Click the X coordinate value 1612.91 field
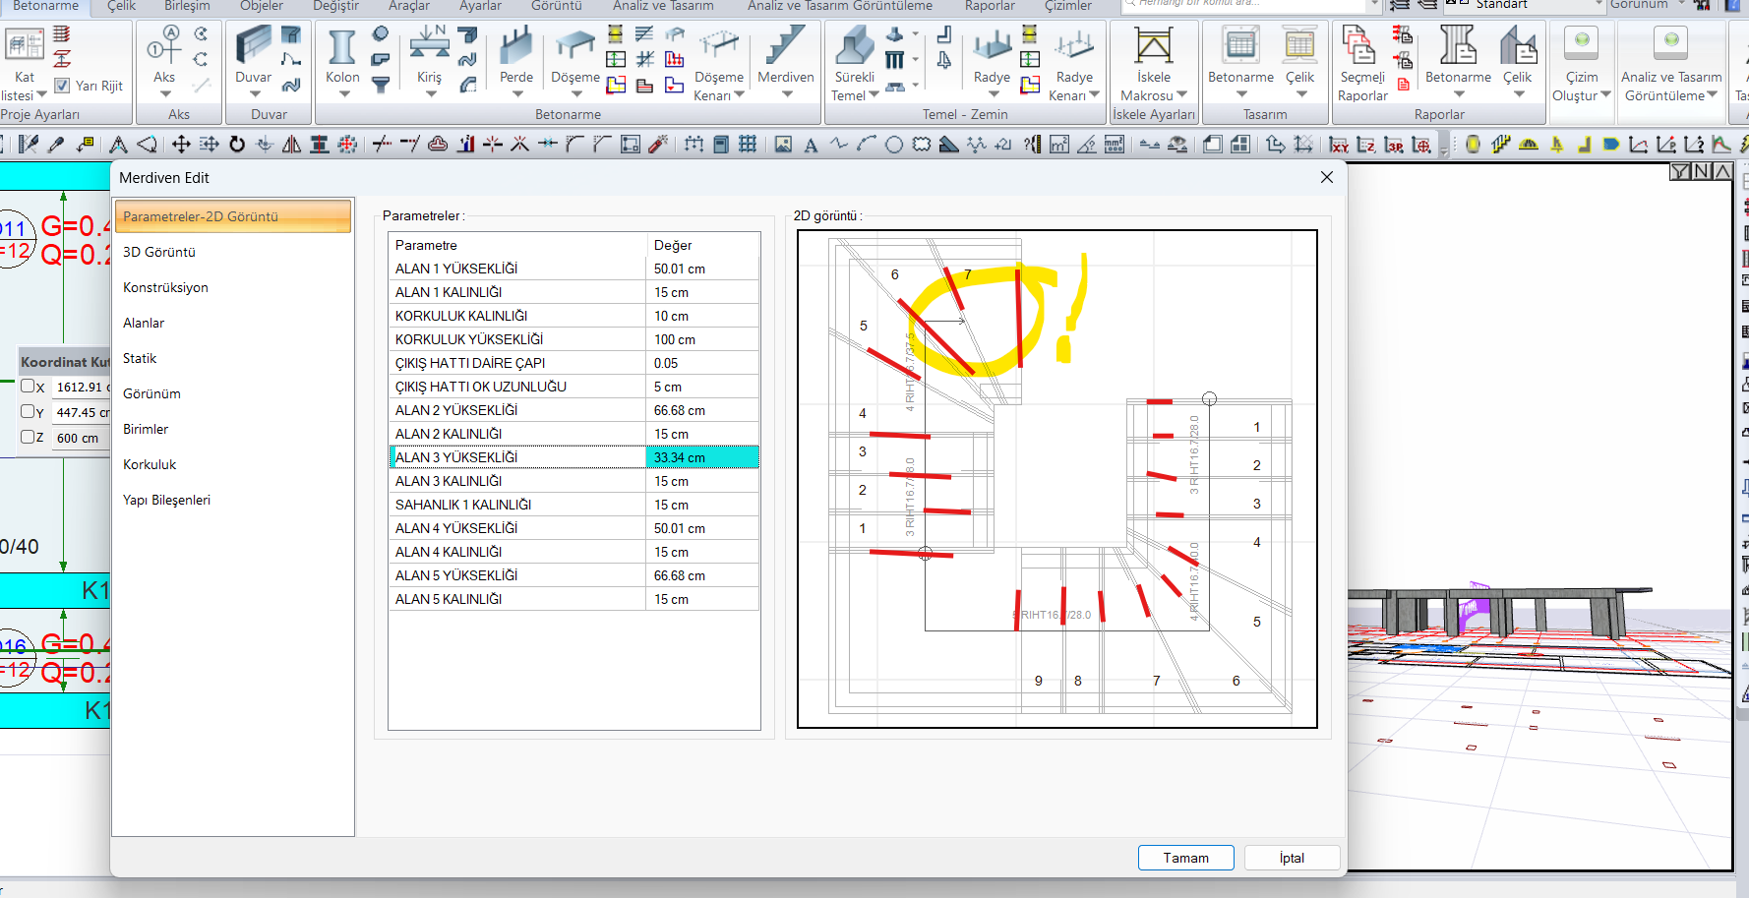 tap(82, 387)
